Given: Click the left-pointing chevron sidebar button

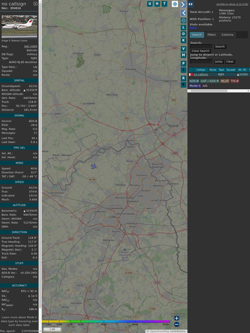Looking at the screenshot, I should click(183, 13).
